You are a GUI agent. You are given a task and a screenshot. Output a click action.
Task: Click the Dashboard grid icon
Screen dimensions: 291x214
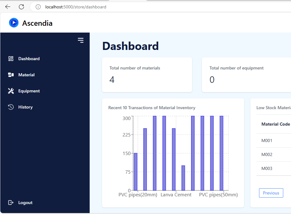(11, 59)
